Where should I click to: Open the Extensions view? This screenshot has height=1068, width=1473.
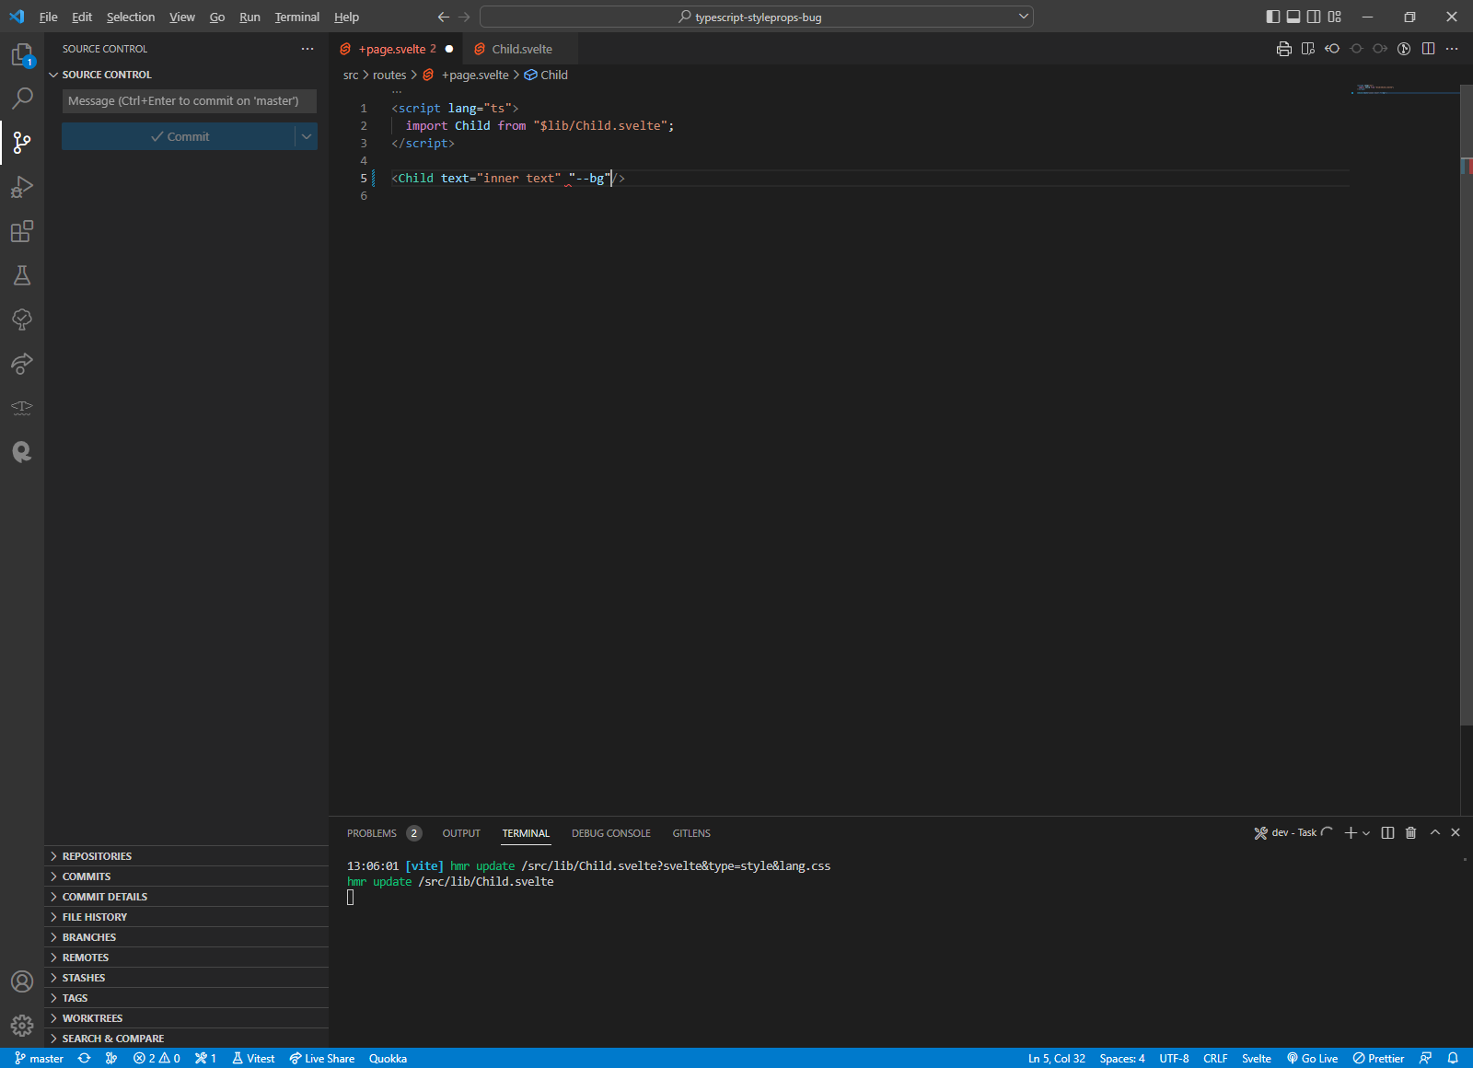click(x=22, y=232)
